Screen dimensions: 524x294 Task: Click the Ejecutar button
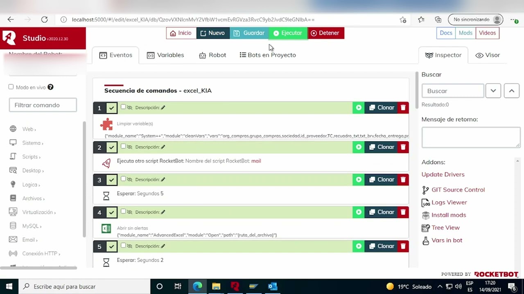[x=288, y=33]
